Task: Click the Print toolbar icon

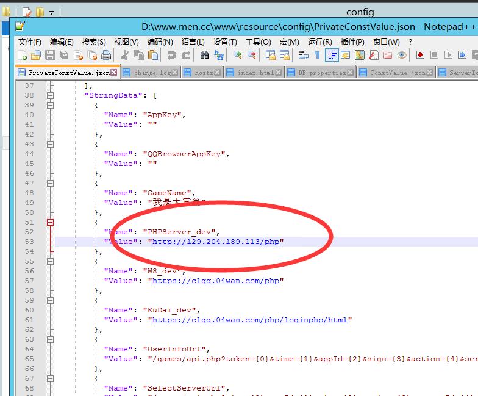Action: (106, 55)
